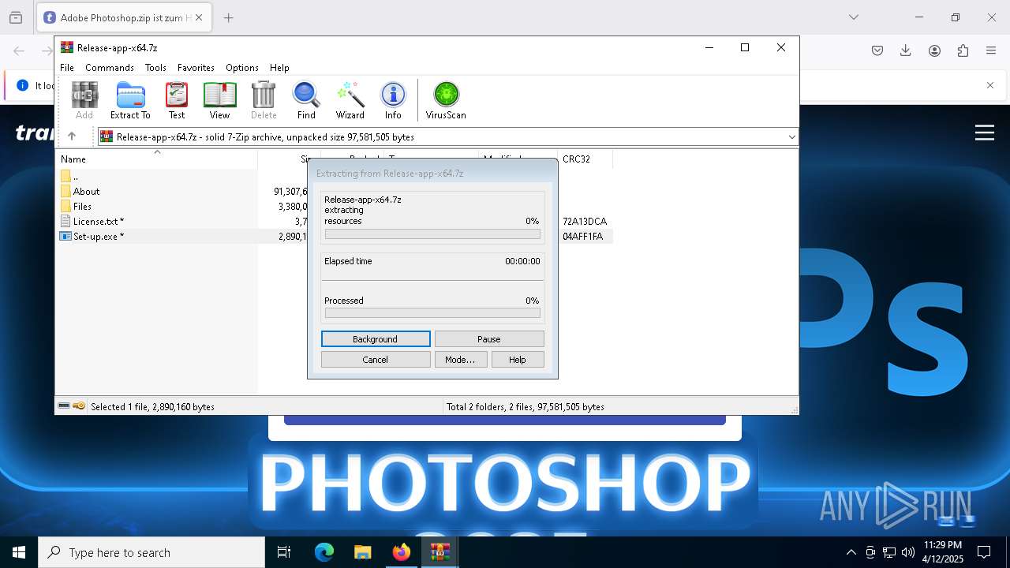The width and height of the screenshot is (1010, 568).
Task: Open volume control in system tray
Action: pyautogui.click(x=908, y=552)
